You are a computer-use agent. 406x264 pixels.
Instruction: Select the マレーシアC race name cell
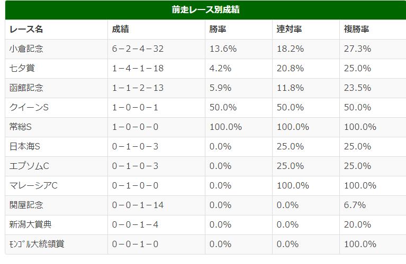tap(57, 186)
